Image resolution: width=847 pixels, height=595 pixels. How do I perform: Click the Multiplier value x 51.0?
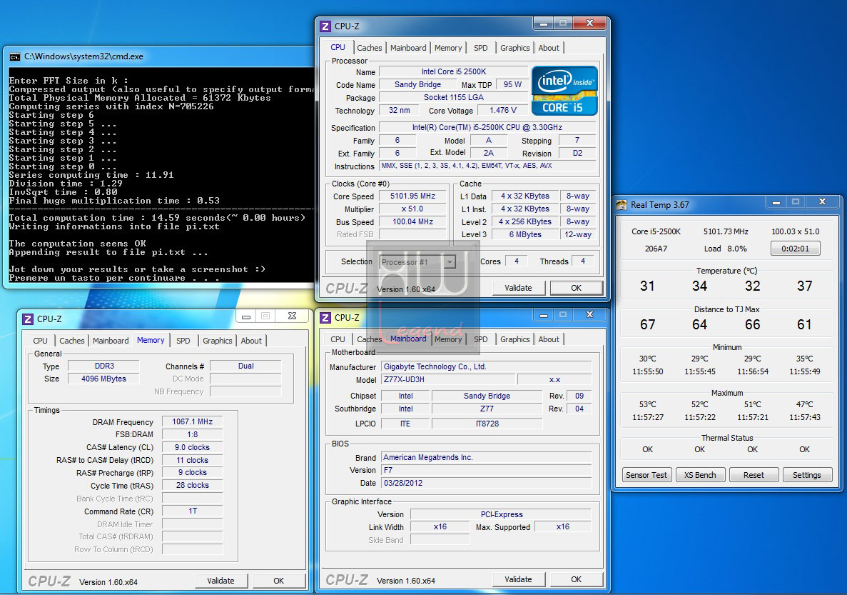pyautogui.click(x=412, y=209)
